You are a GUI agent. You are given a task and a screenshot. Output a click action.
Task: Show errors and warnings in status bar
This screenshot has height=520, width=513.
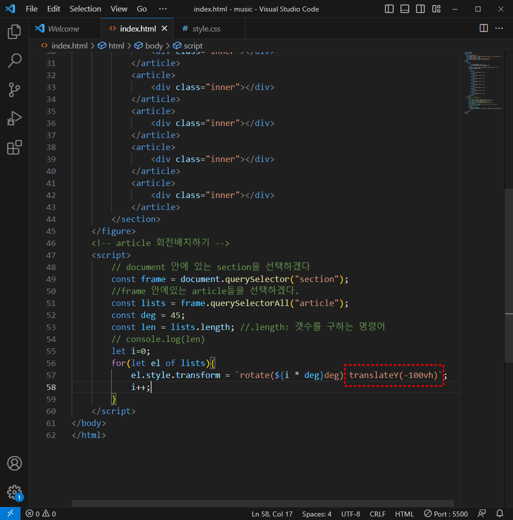(x=41, y=513)
